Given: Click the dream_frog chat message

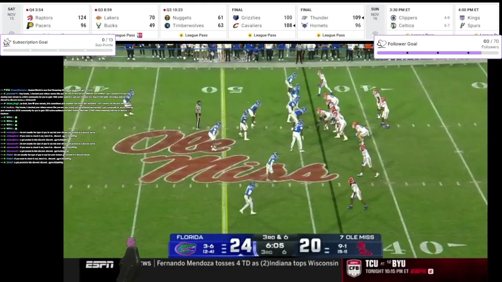Looking at the screenshot, I should pyautogui.click(x=66, y=103).
